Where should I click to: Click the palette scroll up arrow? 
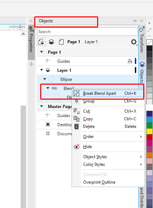pyautogui.click(x=150, y=36)
